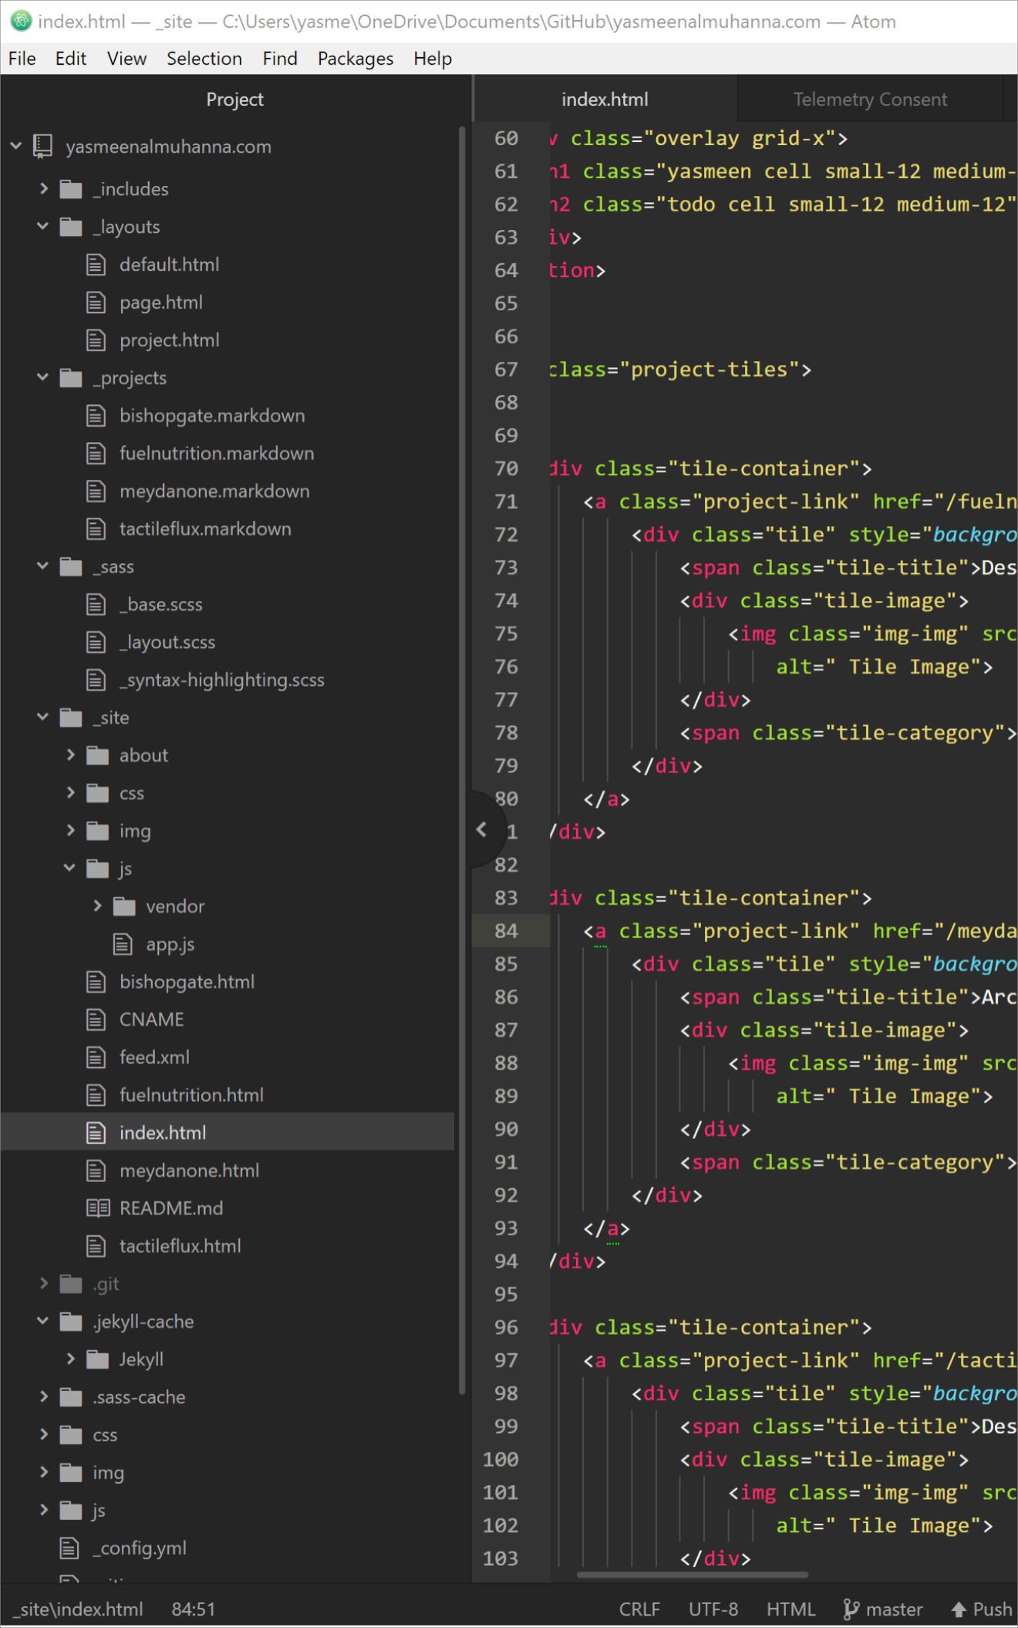This screenshot has width=1018, height=1628.
Task: Open the Selection menu
Action: [204, 59]
